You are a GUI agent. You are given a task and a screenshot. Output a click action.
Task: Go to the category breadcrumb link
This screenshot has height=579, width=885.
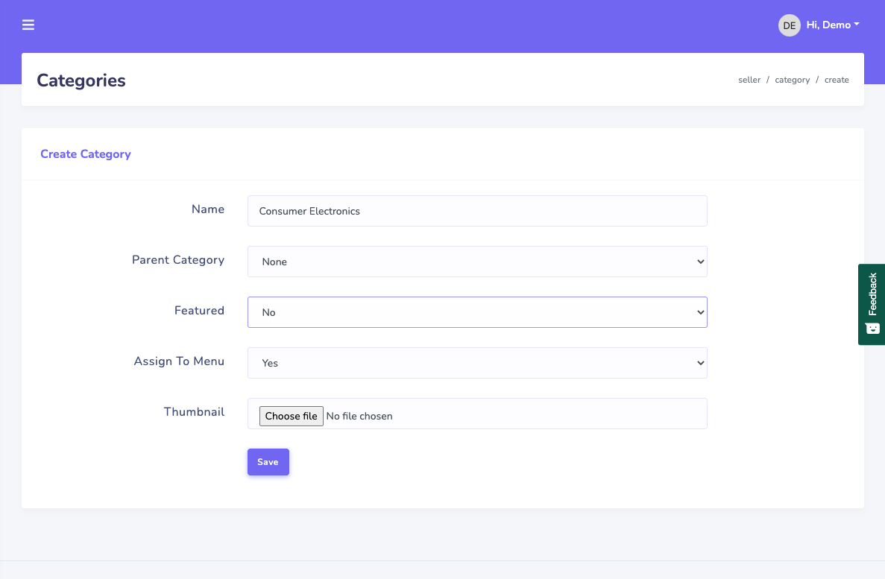[x=792, y=80]
